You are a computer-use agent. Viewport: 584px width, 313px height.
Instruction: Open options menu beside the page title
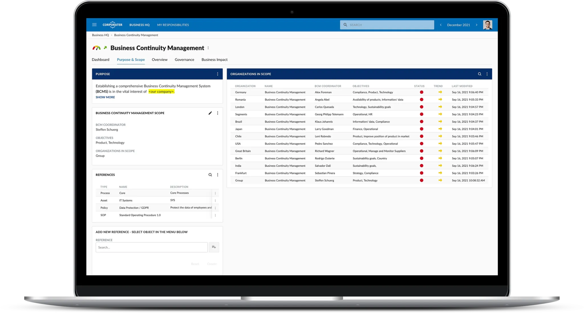[208, 48]
